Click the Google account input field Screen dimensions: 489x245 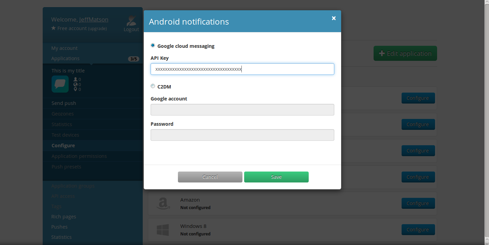coord(242,110)
